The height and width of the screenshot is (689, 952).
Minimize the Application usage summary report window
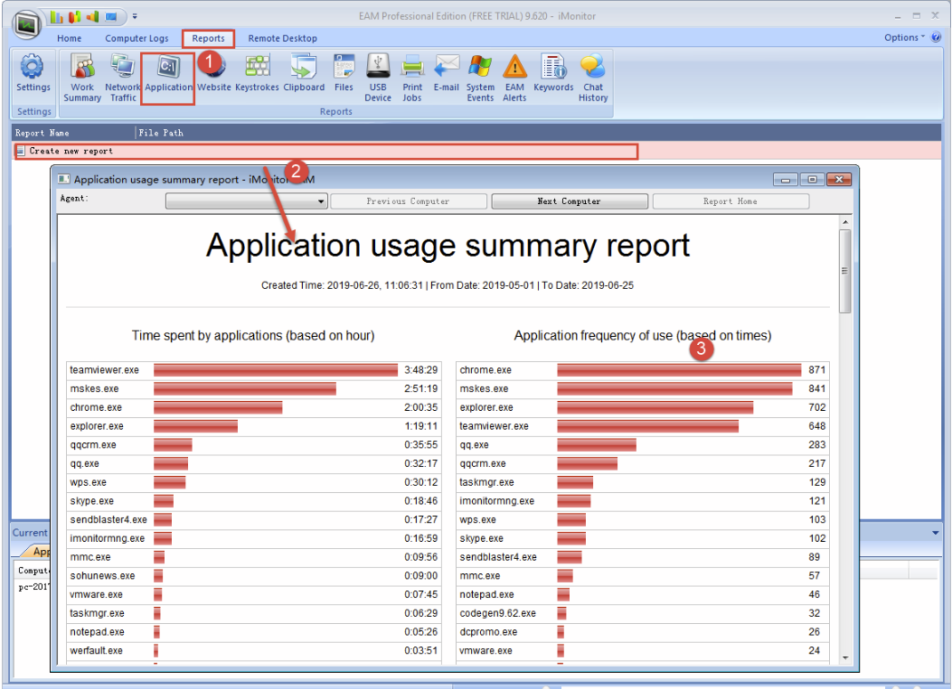pos(785,180)
